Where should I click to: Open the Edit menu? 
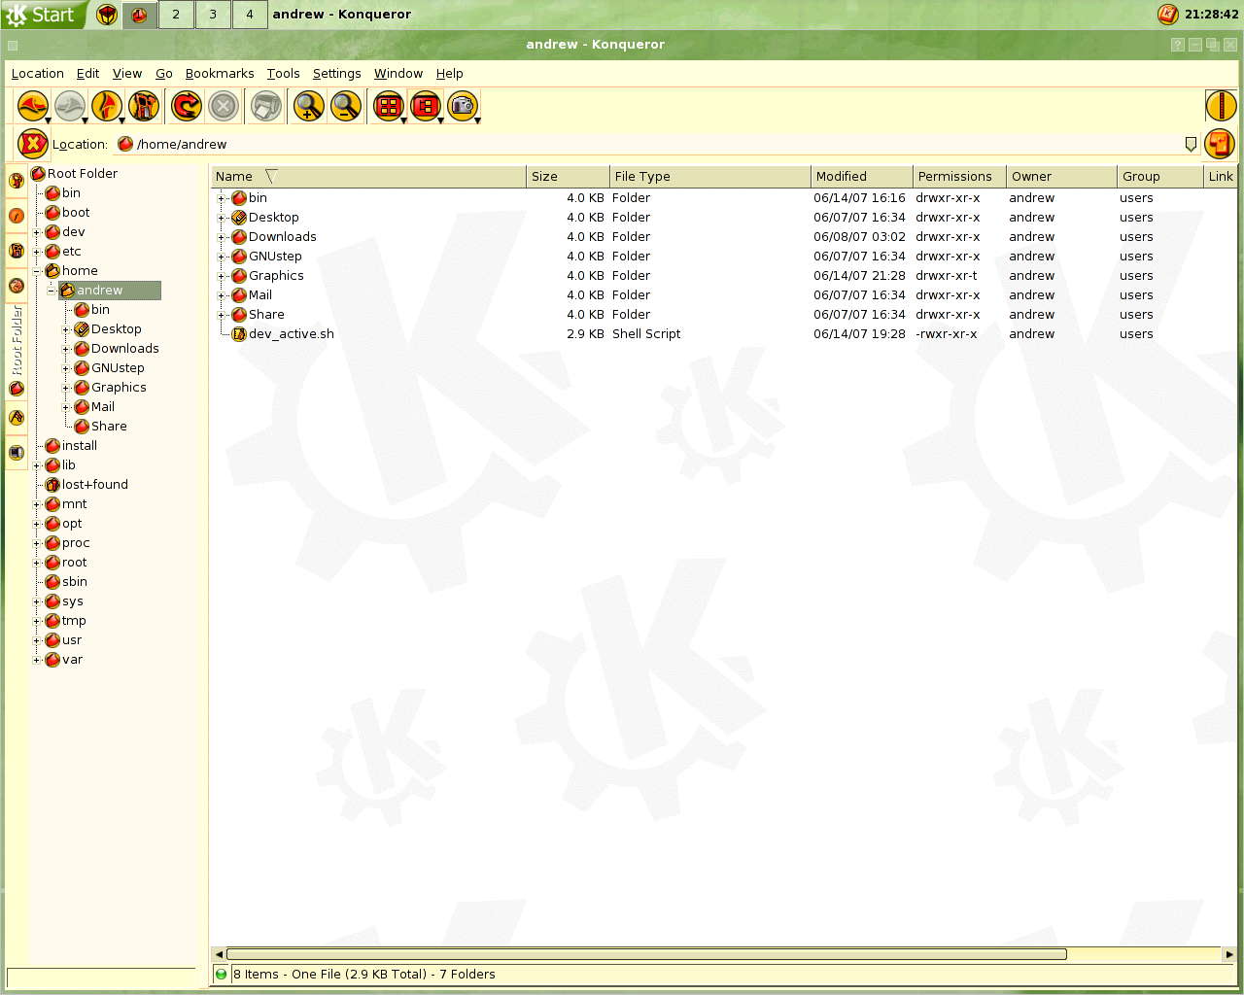coord(87,74)
